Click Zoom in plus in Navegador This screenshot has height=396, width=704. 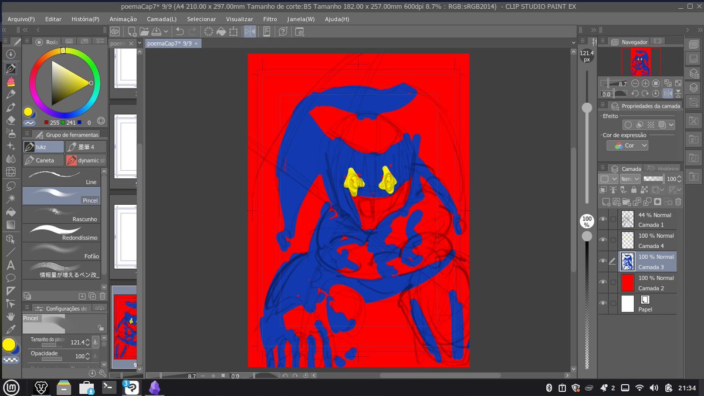coord(645,83)
